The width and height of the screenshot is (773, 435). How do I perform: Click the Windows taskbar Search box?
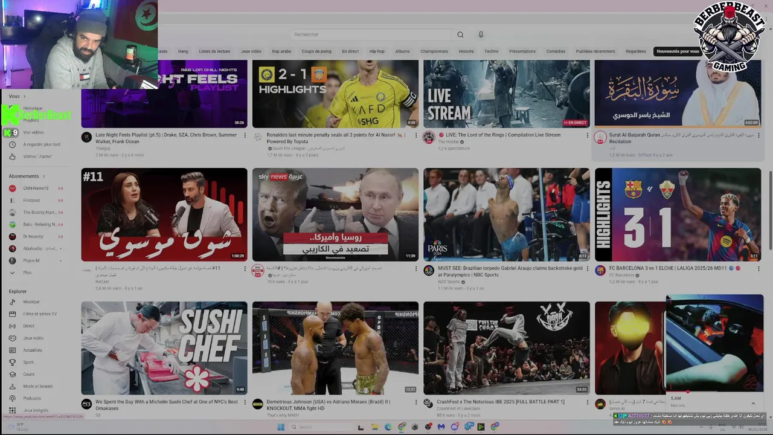point(320,427)
